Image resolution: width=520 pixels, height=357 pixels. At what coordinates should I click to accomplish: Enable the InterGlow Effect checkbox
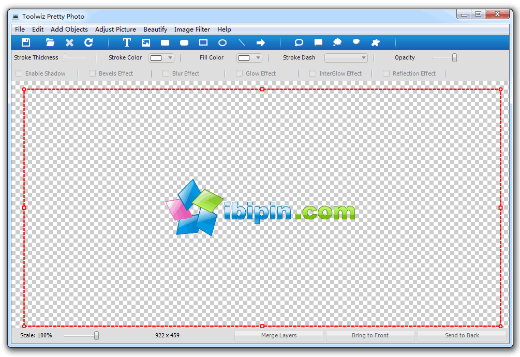(313, 73)
